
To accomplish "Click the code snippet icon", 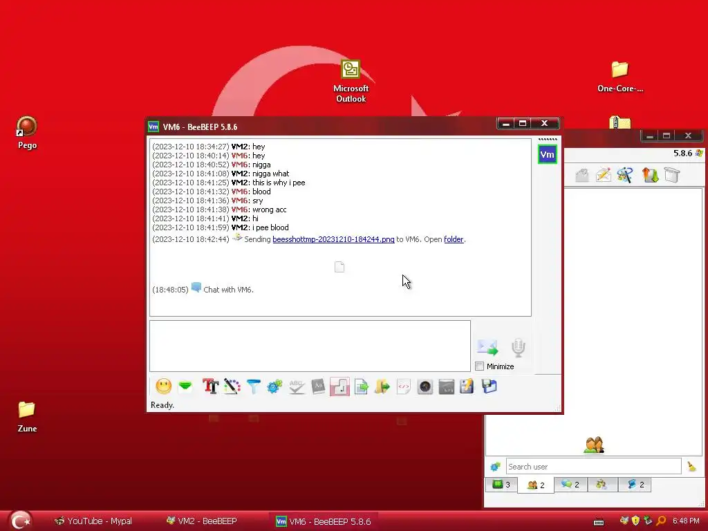I will pos(404,386).
